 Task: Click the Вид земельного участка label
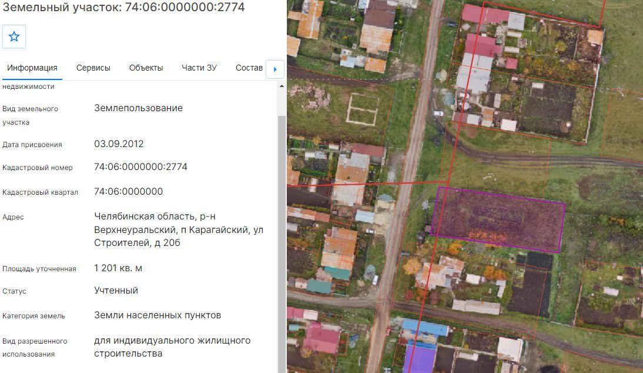[x=31, y=115]
